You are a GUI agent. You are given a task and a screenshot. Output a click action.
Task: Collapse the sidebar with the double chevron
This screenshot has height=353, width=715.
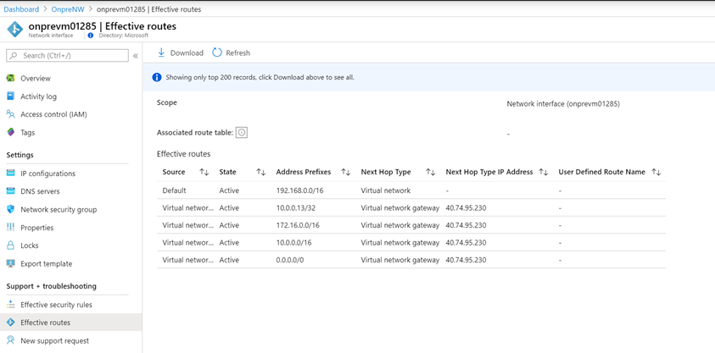(136, 56)
